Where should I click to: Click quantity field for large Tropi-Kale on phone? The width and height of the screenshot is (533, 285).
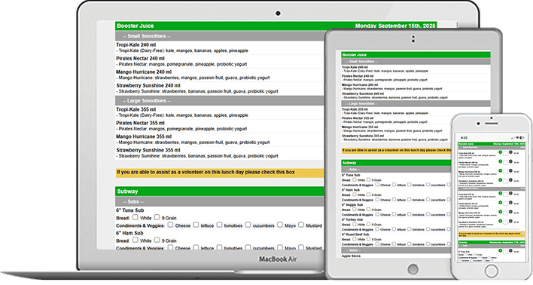[505, 195]
